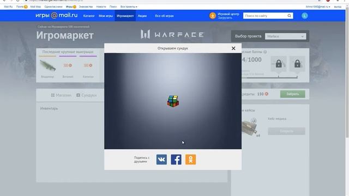Screen dimensions: 349x196
Task: Share via the Odnoklassniki icon
Action: tap(190, 160)
